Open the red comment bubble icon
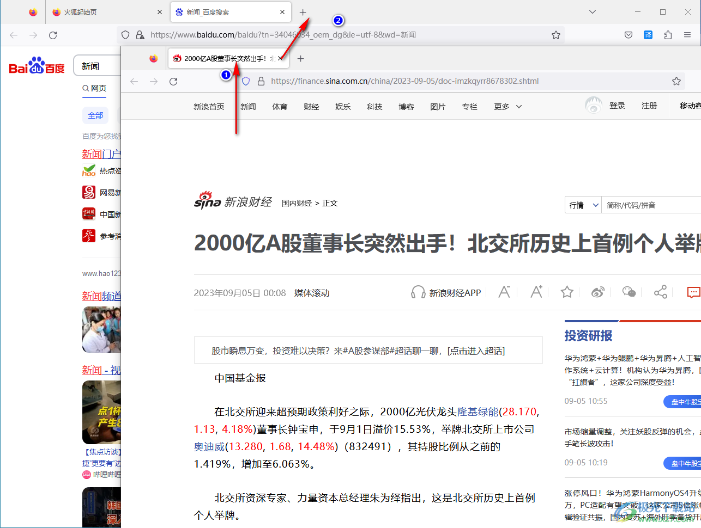Screen dimensions: 701x528 [x=693, y=292]
